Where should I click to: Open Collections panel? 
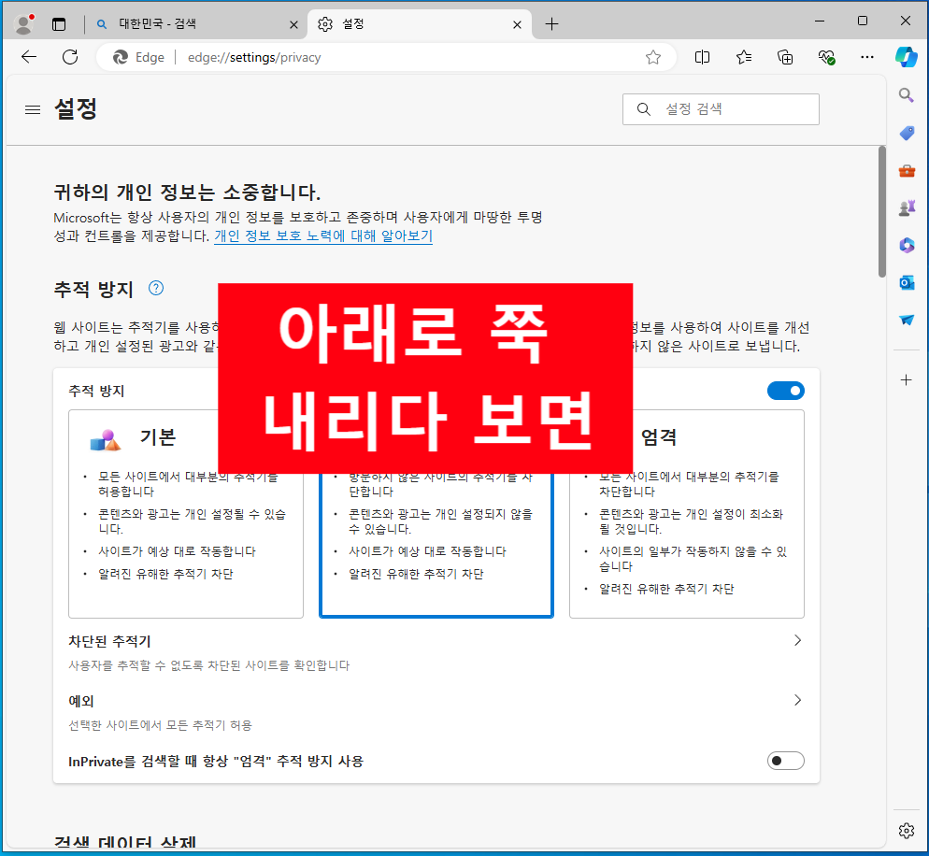pos(785,57)
